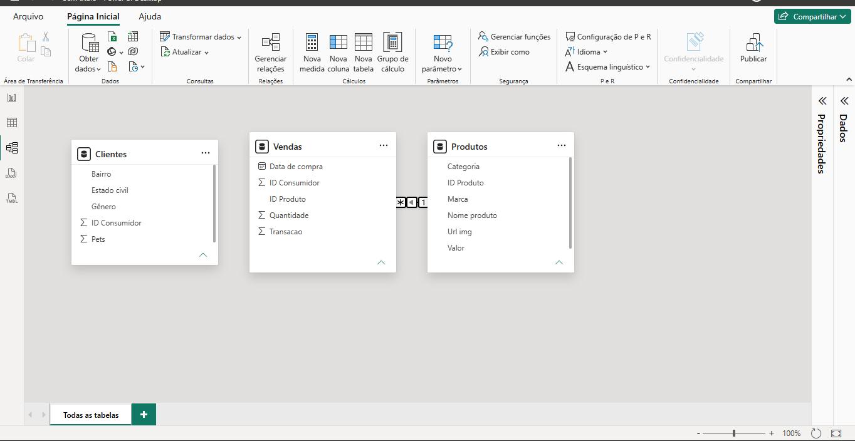This screenshot has height=441, width=855.
Task: Collapse Clientes table card chevron
Action: coord(203,255)
